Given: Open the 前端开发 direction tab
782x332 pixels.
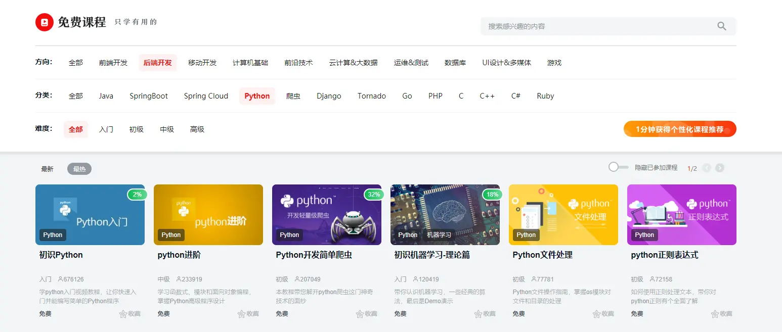Looking at the screenshot, I should (113, 62).
